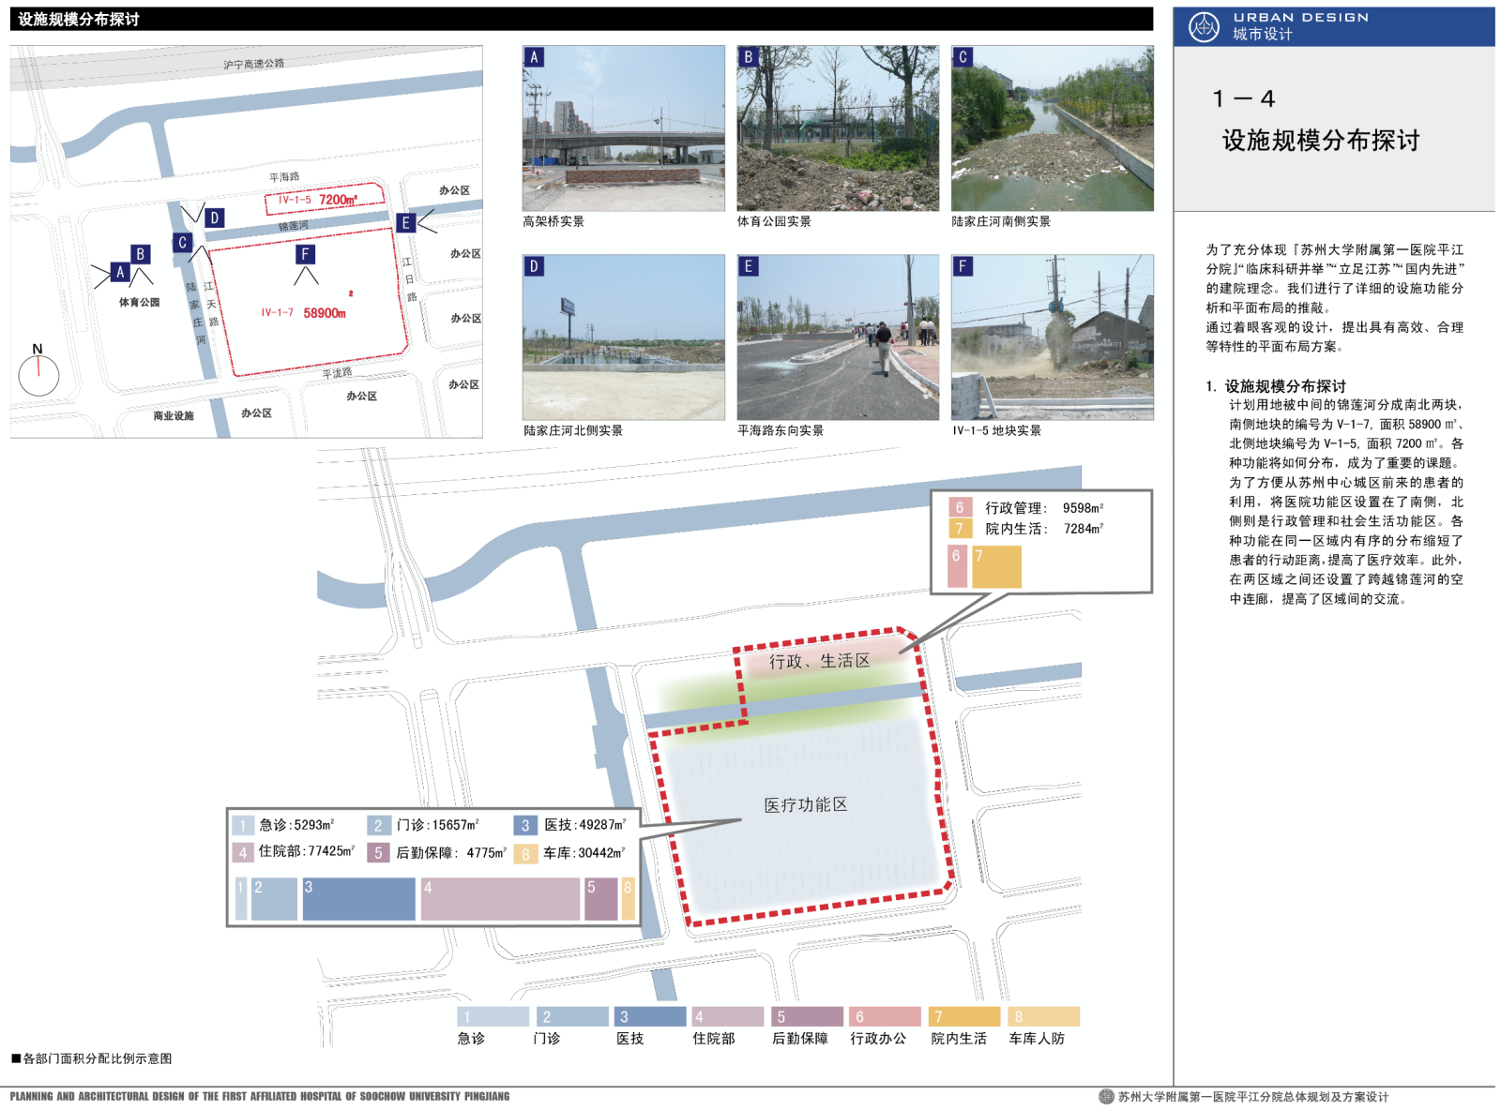Click the 锦莲河 river label
The width and height of the screenshot is (1501, 1110).
[x=293, y=227]
